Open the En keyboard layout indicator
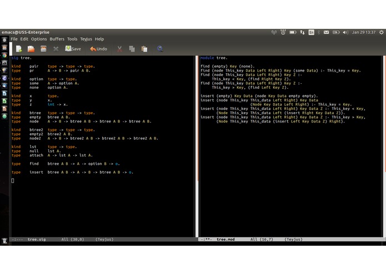The width and height of the screenshot is (386, 274). (x=311, y=32)
